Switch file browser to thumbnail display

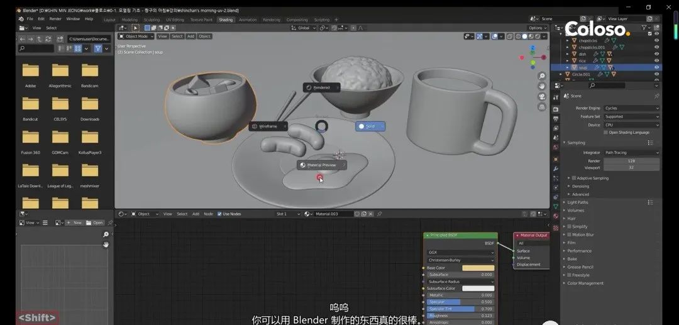(x=78, y=48)
